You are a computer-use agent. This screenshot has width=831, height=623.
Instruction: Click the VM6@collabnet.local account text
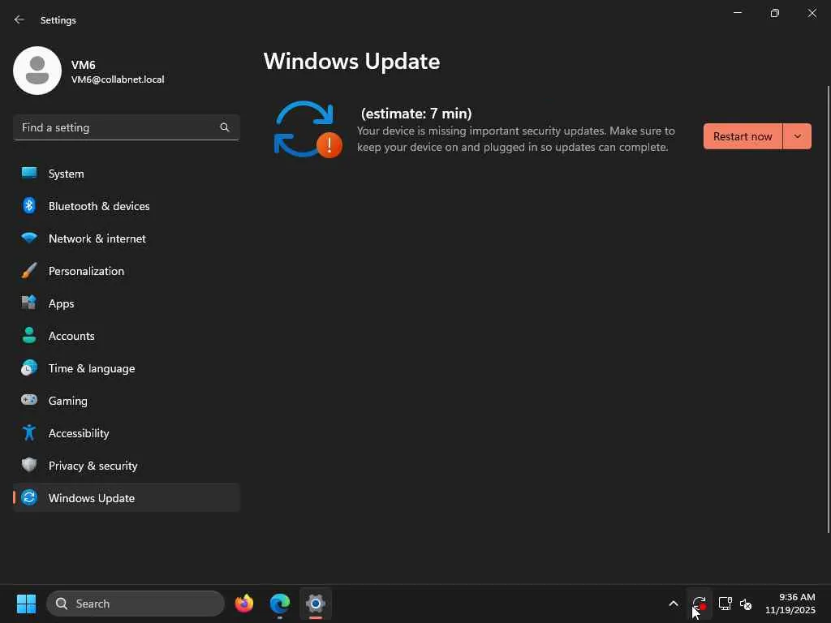coord(118,79)
